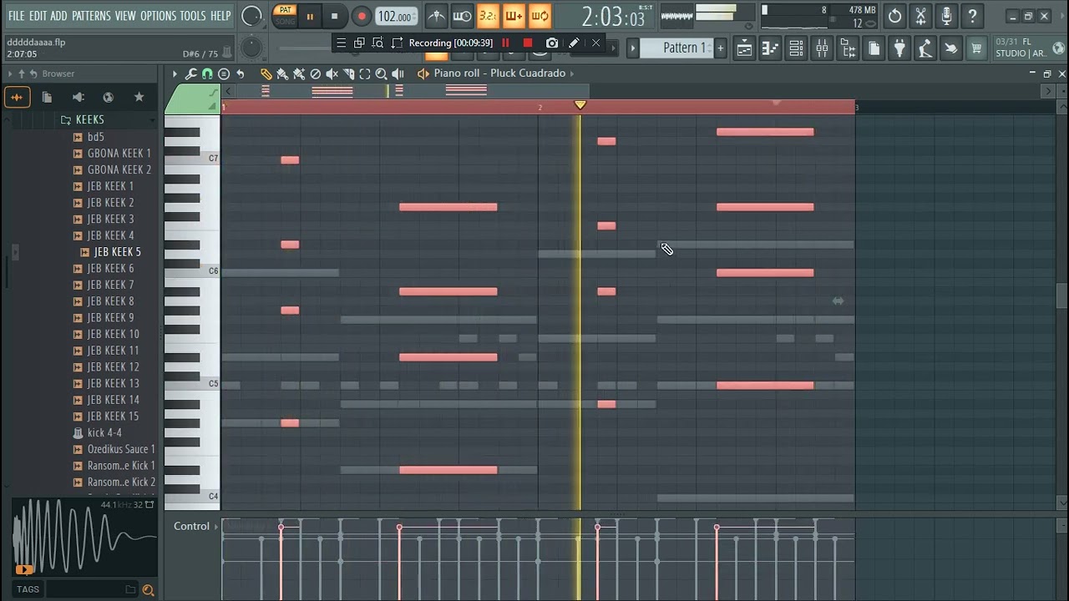Pause the screen recording overlay
1069x601 pixels.
[505, 43]
